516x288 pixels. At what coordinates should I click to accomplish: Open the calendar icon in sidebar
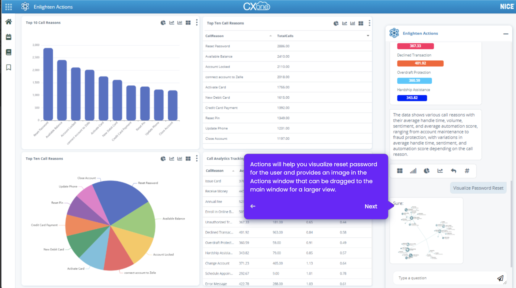9,37
